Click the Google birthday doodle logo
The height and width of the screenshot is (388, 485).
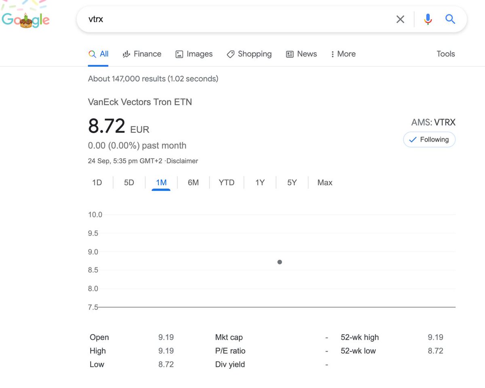tap(25, 20)
